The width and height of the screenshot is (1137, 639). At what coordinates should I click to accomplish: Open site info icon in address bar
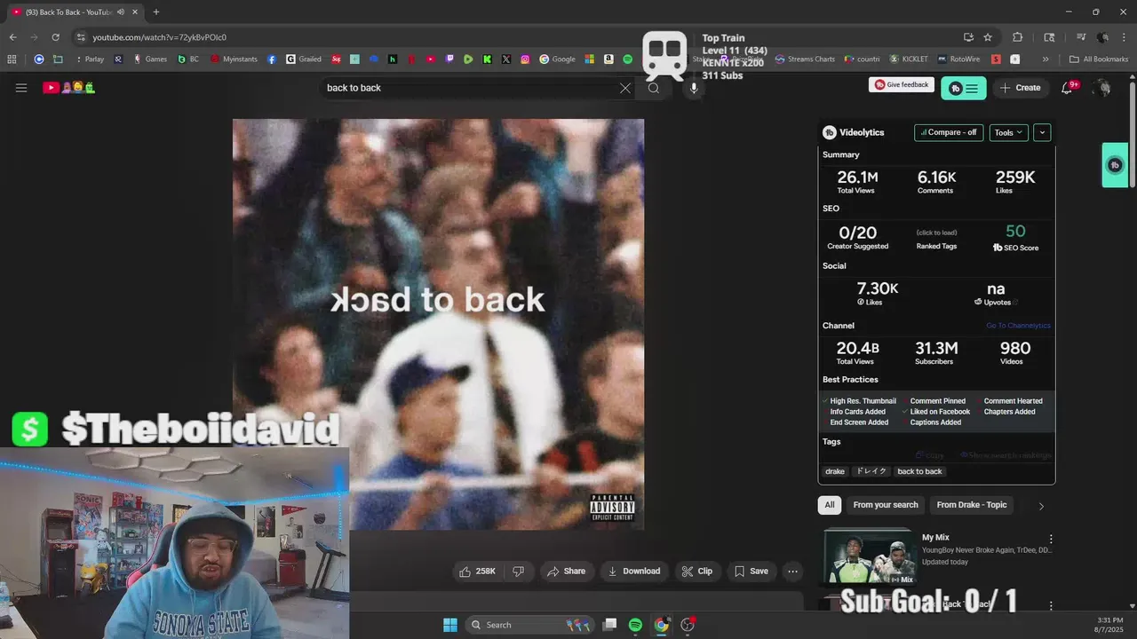[x=81, y=37]
